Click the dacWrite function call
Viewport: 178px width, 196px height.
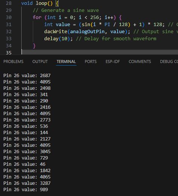point(56,32)
